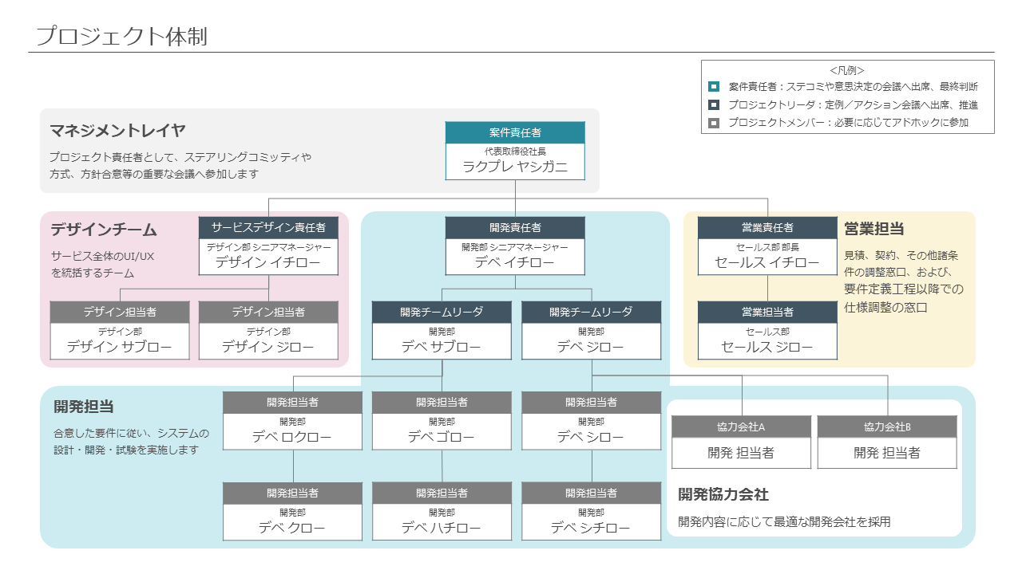This screenshot has width=1022, height=574.
Task: Click the teal legend square for 案件責任者
Action: (714, 87)
